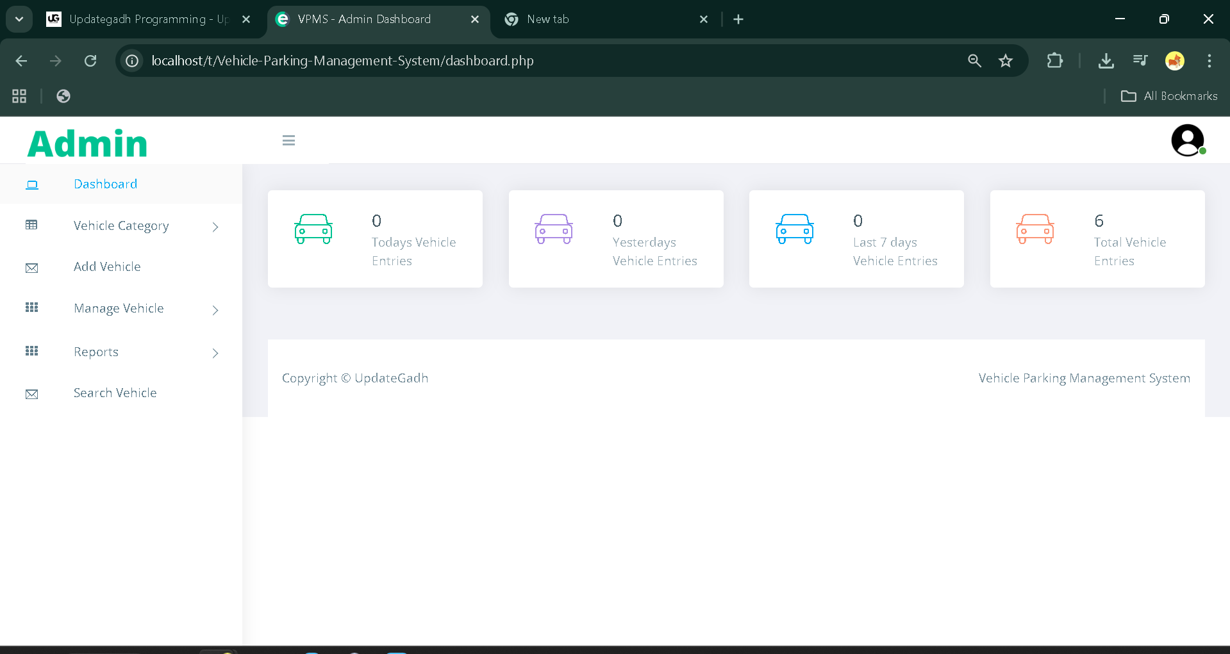Image resolution: width=1230 pixels, height=654 pixels.
Task: Bookmark this page with the star icon
Action: (x=1005, y=61)
